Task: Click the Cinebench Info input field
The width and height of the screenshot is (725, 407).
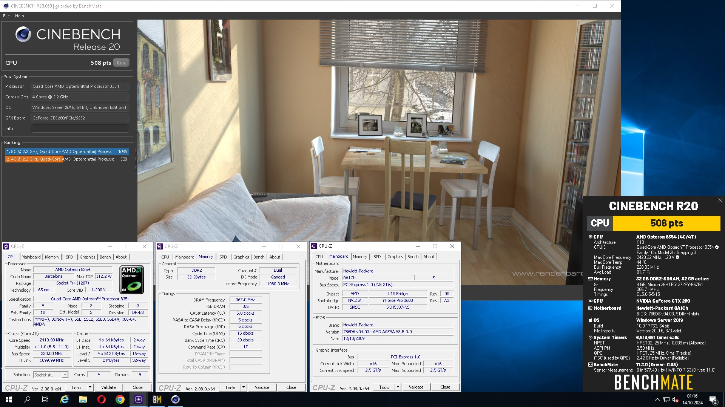Action: click(x=80, y=129)
